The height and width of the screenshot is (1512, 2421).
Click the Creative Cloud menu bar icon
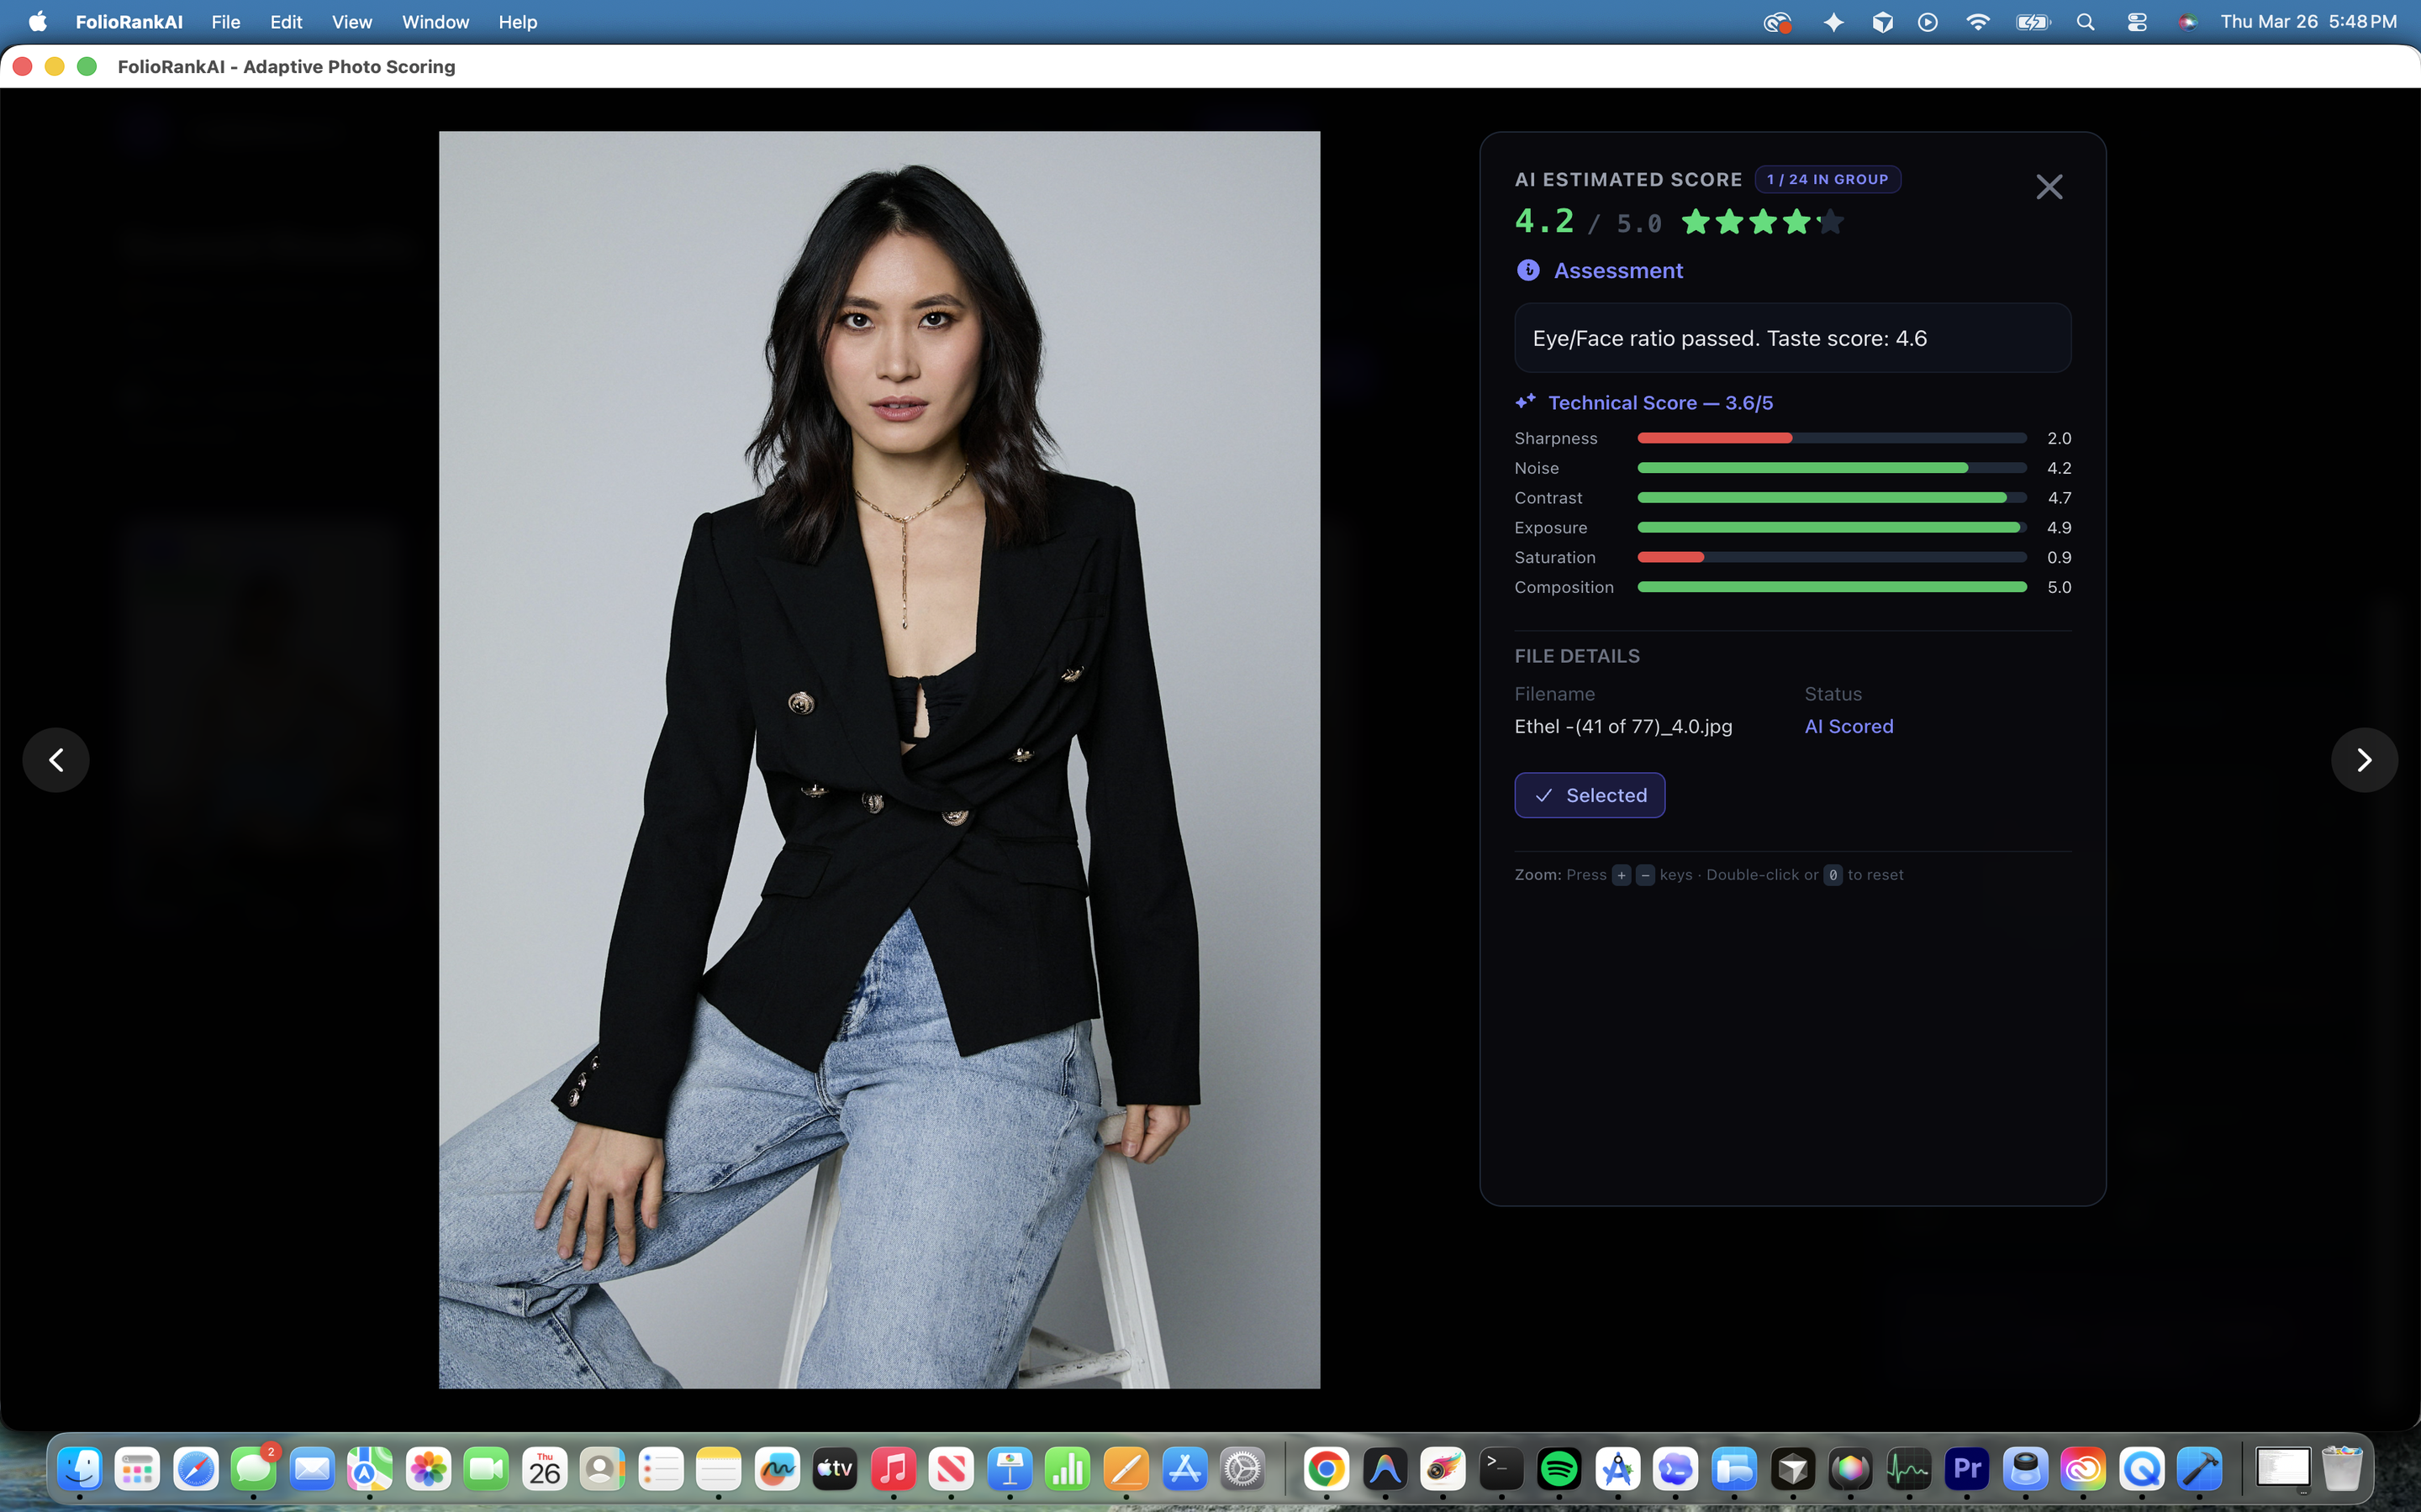[x=1777, y=22]
